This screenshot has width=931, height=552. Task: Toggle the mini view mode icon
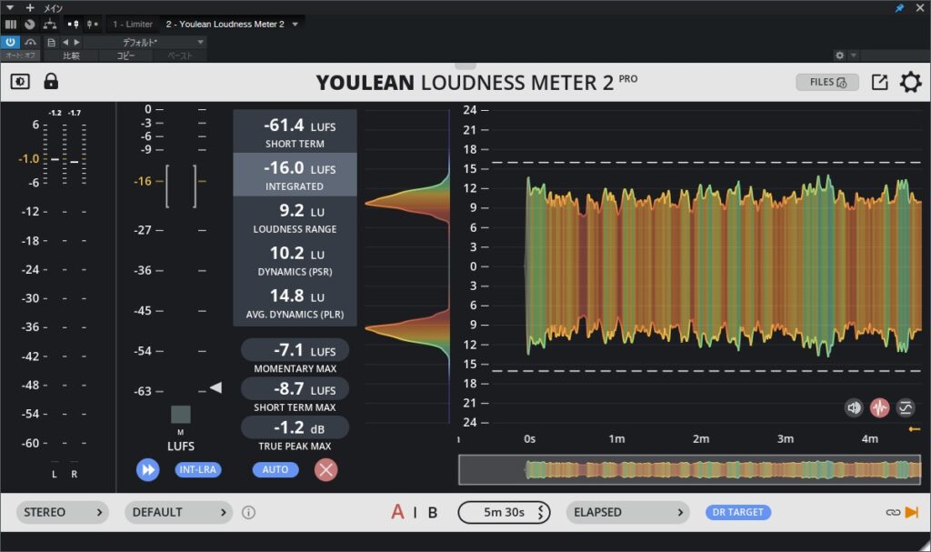[20, 82]
